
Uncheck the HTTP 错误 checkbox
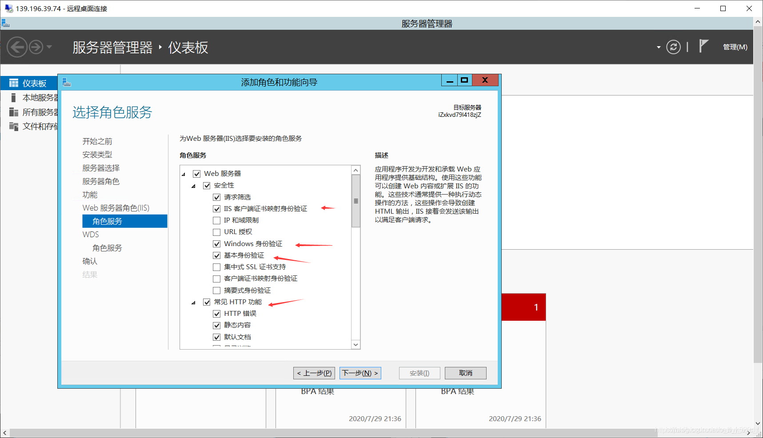point(217,314)
